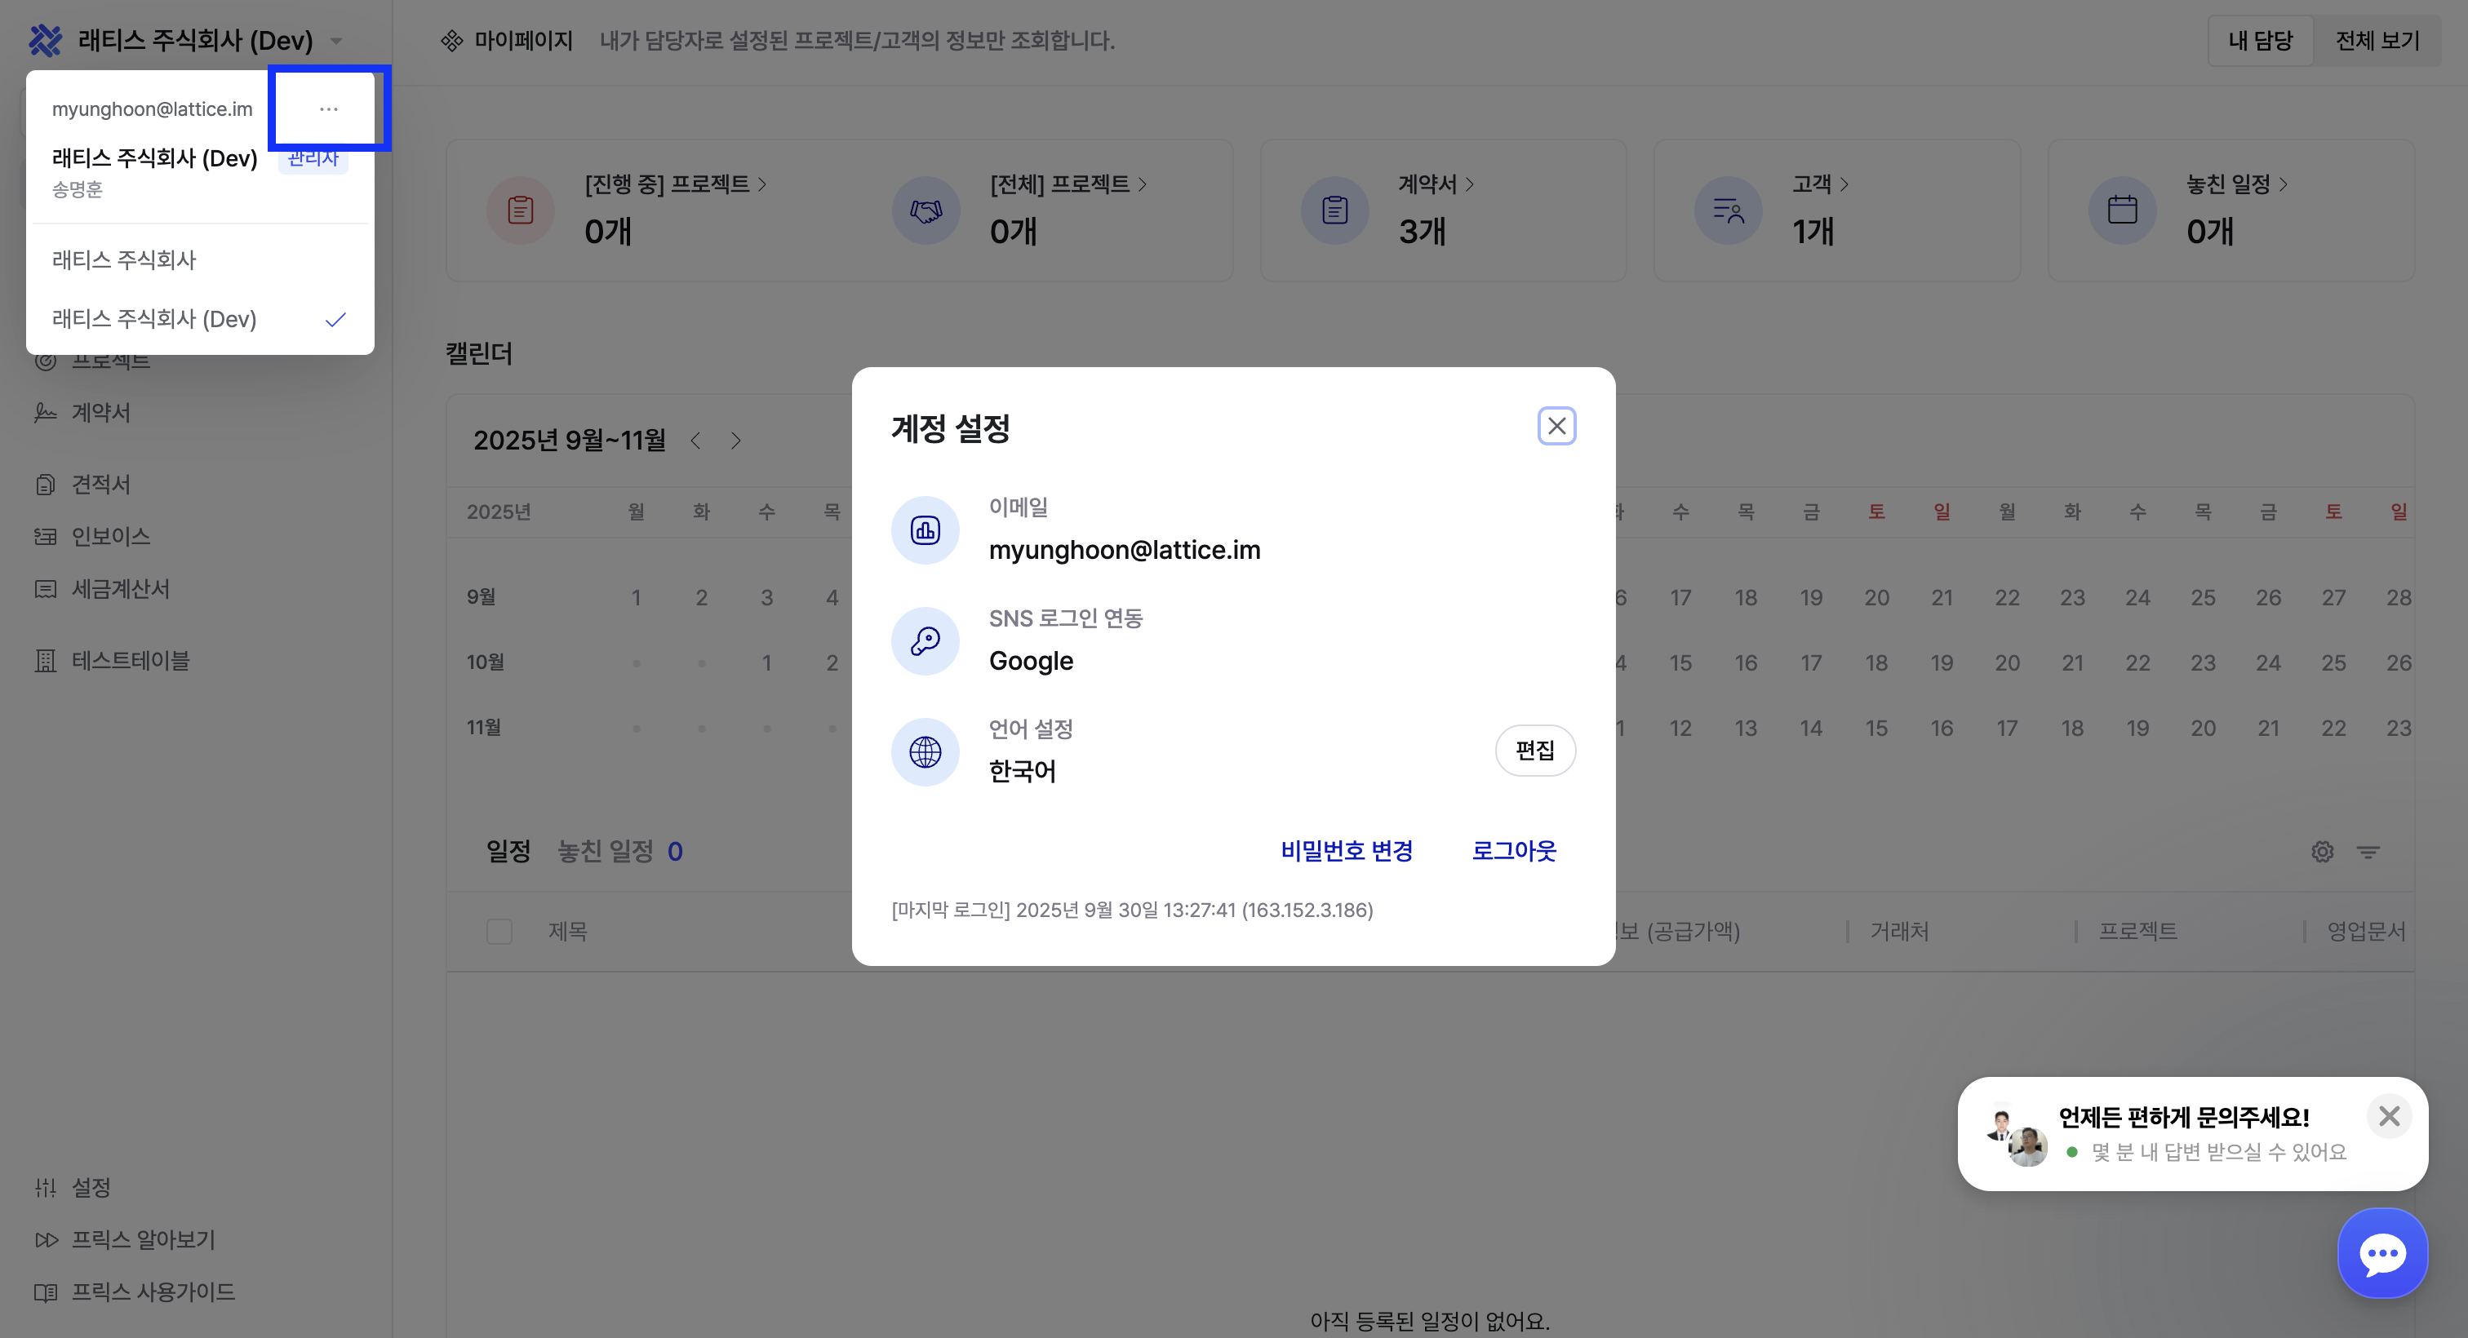Toggle the 제목 header checkbox
2468x1338 pixels.
499,931
